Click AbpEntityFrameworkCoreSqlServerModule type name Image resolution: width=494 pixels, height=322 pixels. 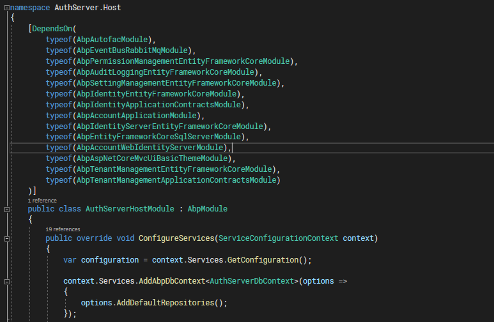[x=160, y=137]
